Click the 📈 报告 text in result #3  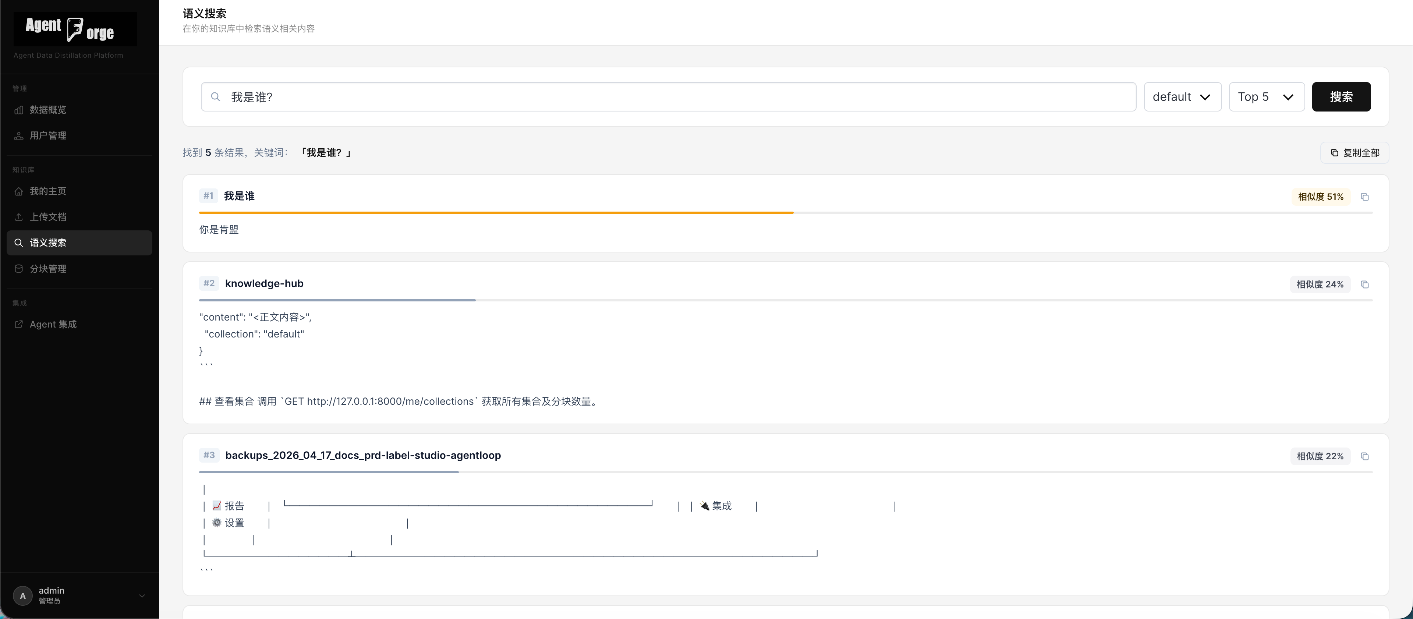[228, 506]
